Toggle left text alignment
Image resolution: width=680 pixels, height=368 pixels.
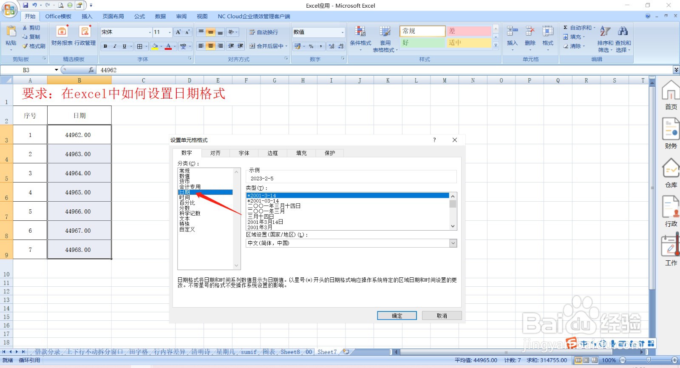[201, 46]
